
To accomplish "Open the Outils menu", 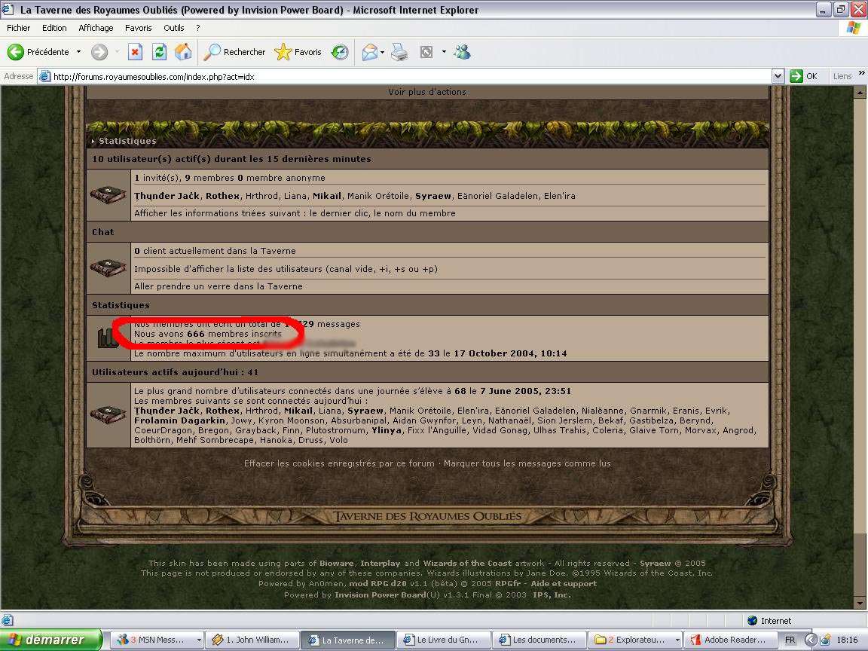I will pyautogui.click(x=173, y=28).
